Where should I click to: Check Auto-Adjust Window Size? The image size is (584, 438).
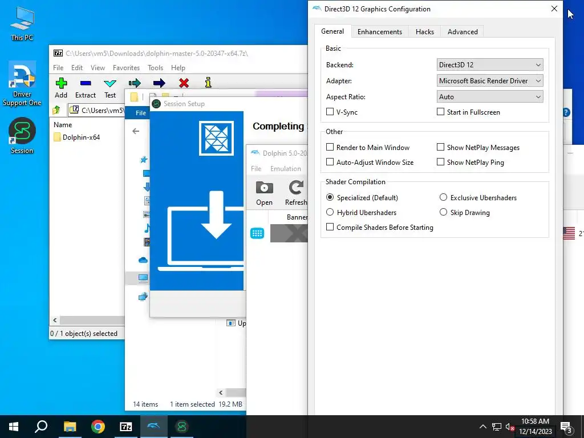330,162
